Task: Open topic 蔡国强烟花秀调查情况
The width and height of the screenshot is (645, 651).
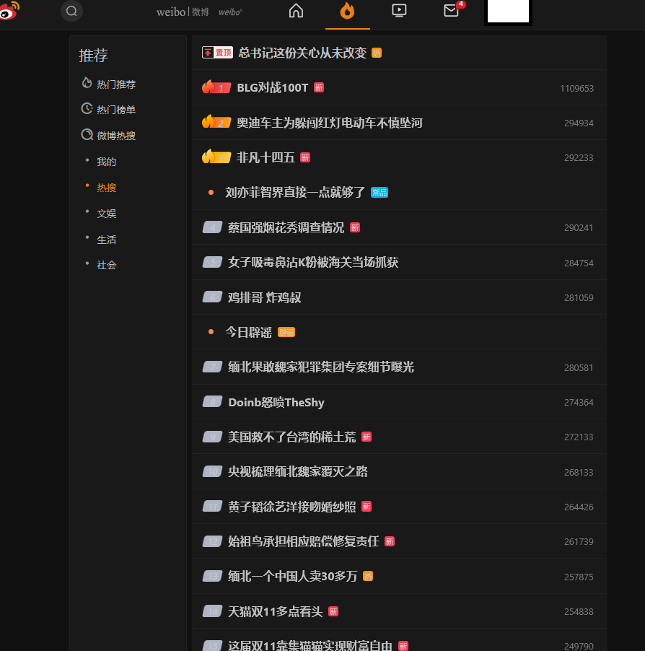Action: click(x=286, y=227)
